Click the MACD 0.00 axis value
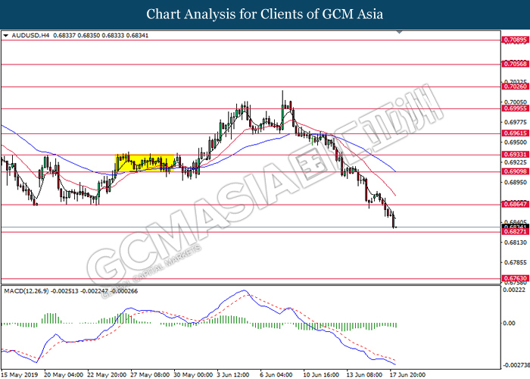 [x=509, y=323]
